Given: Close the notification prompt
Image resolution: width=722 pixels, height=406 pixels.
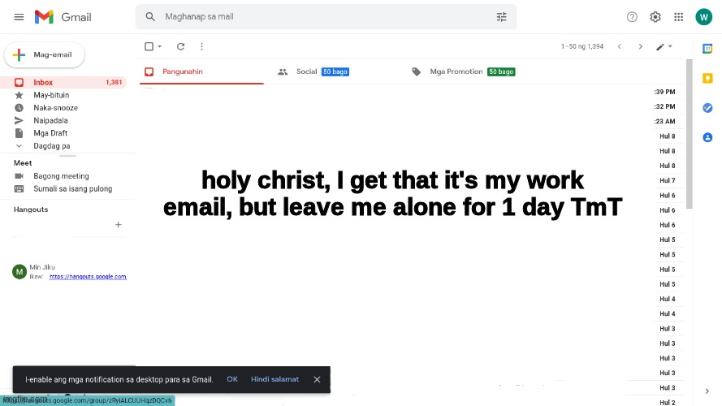Looking at the screenshot, I should tap(317, 379).
